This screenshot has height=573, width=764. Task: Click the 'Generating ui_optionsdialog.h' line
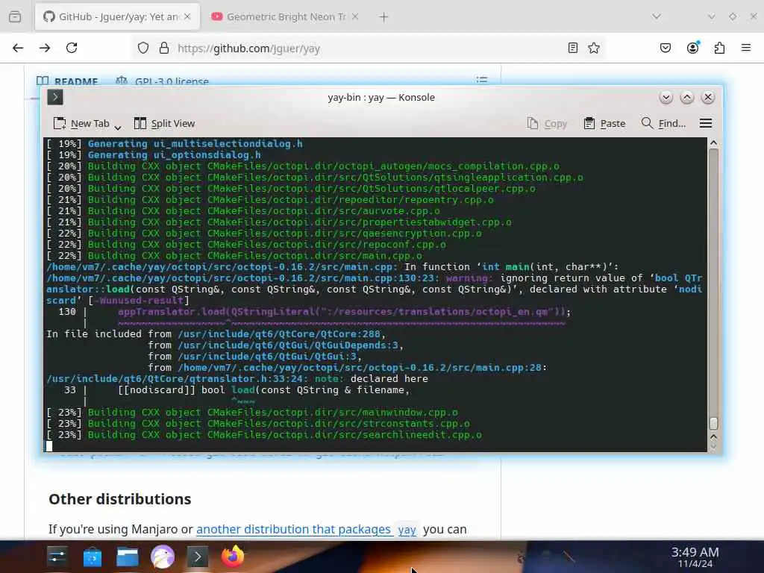[154, 155]
